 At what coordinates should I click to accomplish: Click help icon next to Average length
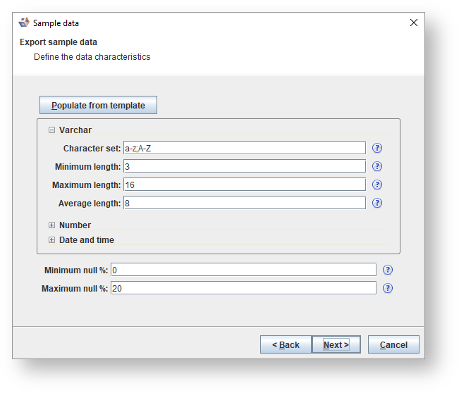coord(377,203)
